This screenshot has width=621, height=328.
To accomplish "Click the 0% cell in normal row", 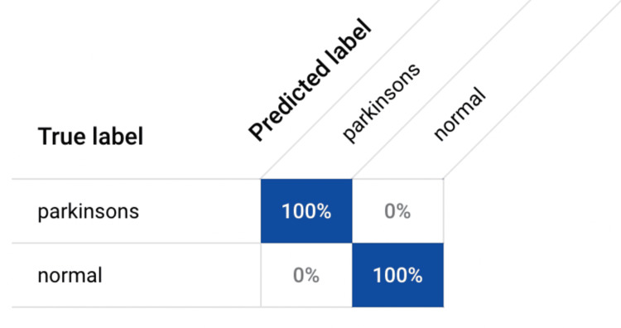I will point(306,275).
